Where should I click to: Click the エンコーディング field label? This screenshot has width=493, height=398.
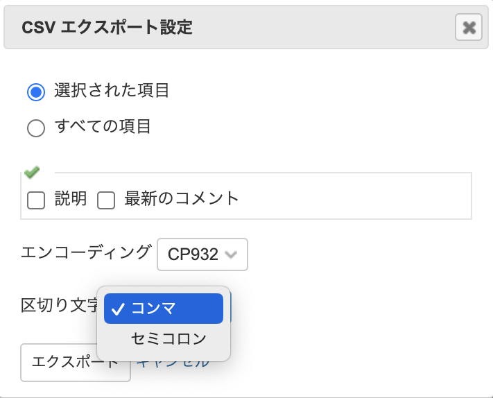coord(86,252)
